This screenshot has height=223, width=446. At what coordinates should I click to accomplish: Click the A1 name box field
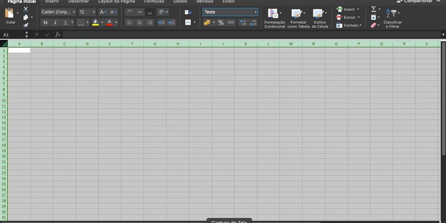(x=12, y=35)
